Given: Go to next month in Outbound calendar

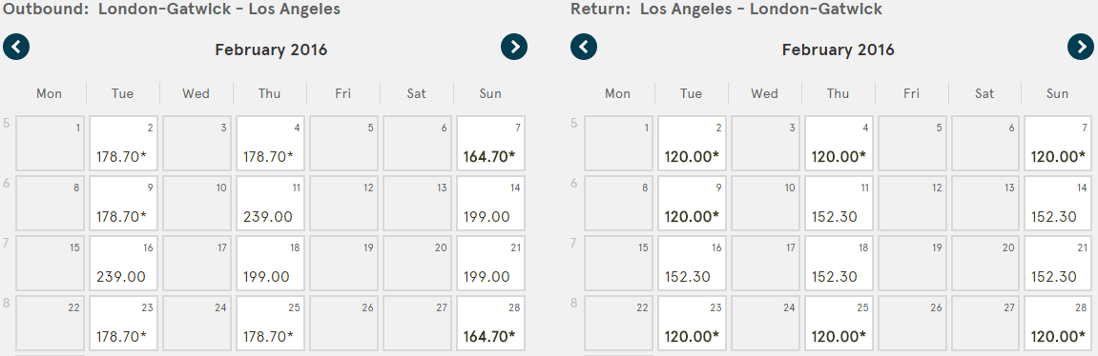Looking at the screenshot, I should click(514, 47).
